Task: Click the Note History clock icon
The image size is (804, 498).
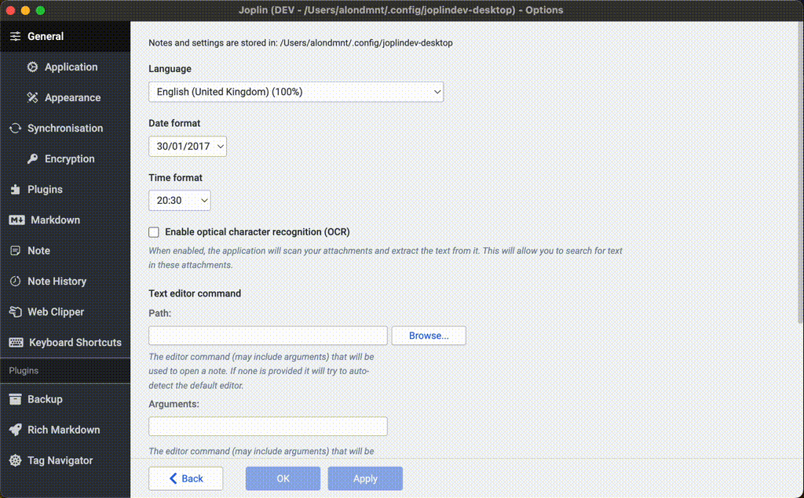Action: click(16, 282)
